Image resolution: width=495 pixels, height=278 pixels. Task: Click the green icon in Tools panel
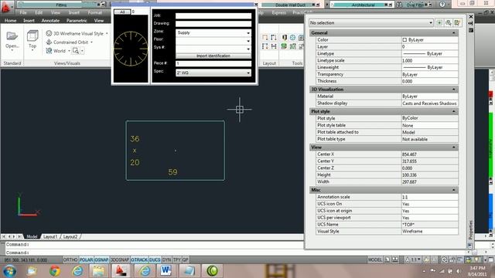(x=284, y=46)
